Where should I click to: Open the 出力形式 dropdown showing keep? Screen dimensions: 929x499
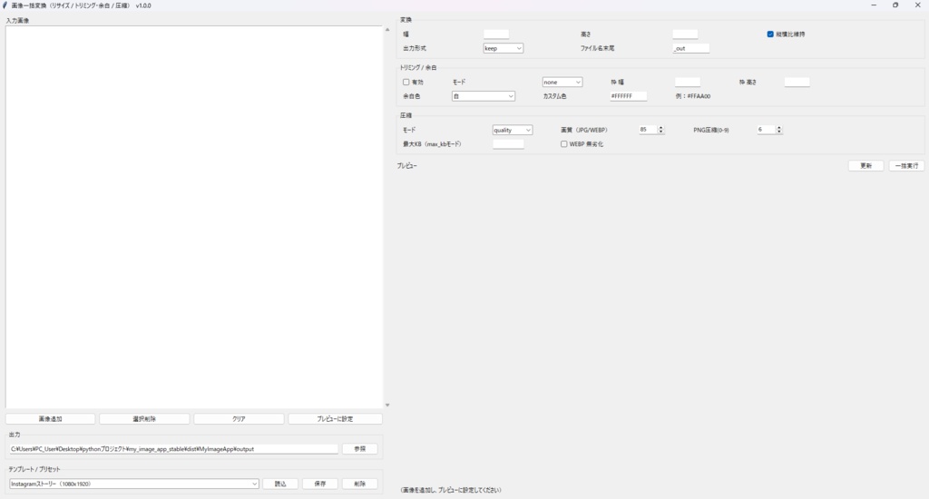[503, 48]
